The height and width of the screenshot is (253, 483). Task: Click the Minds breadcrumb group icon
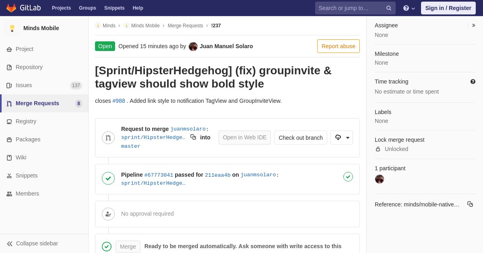98,26
